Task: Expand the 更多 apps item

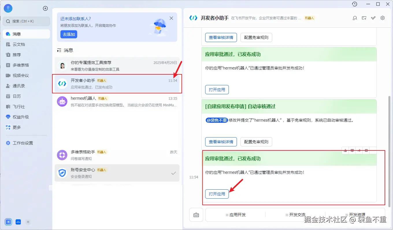Action: pos(26,127)
